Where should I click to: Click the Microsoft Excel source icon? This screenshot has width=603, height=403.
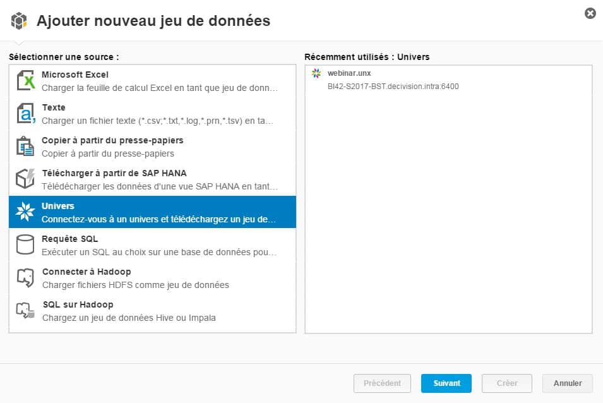click(x=26, y=80)
